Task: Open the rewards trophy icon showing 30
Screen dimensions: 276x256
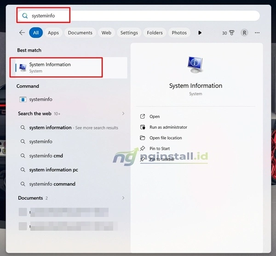Action: [x=228, y=33]
